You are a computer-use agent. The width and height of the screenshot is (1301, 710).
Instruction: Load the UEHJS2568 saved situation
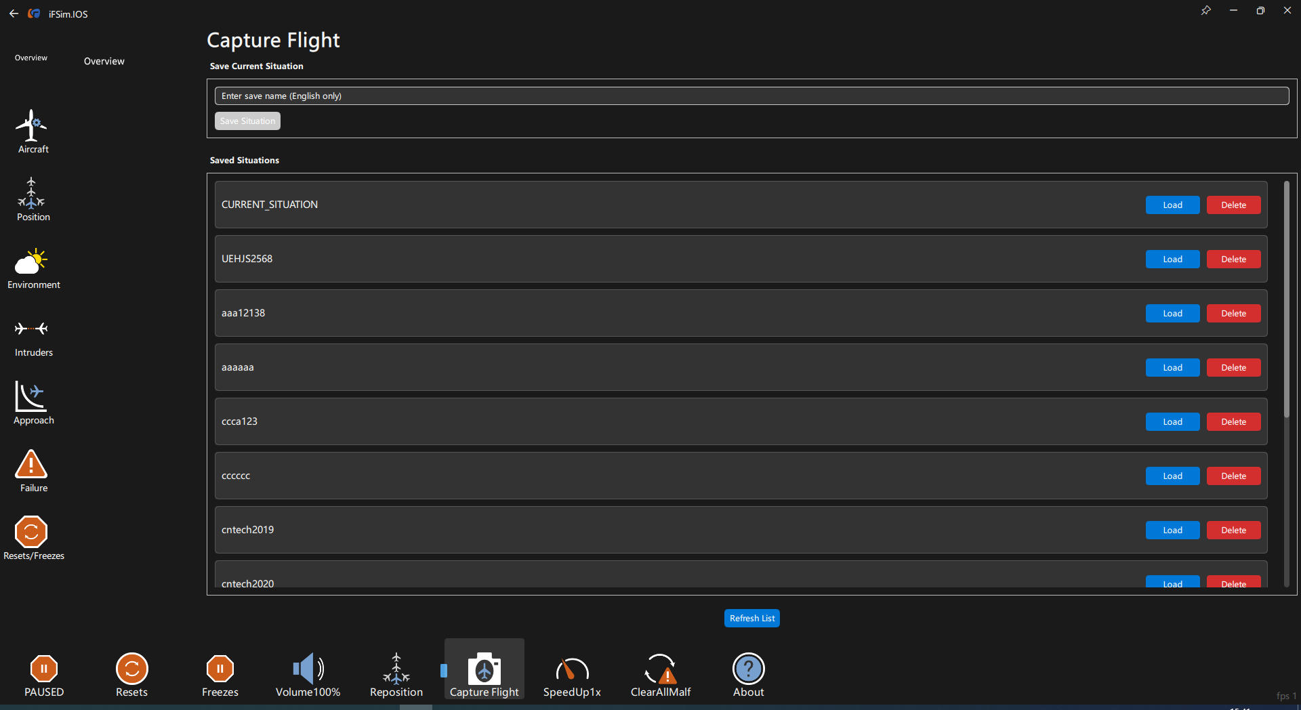tap(1172, 259)
